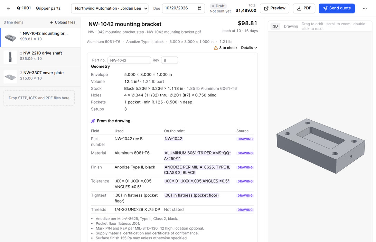Click the Q-1001 quote number
The height and width of the screenshot is (242, 376).
click(x=24, y=8)
